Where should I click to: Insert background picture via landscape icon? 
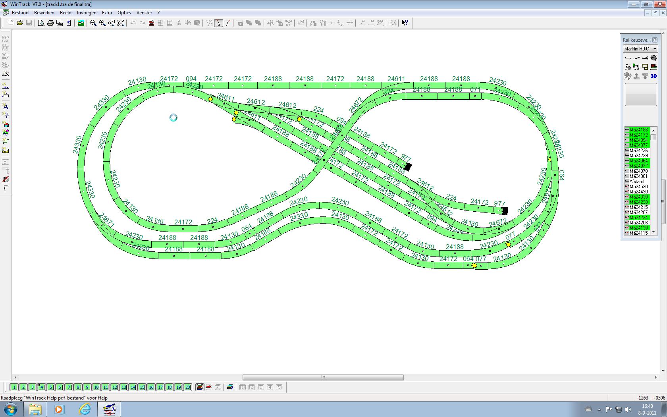coord(81,23)
